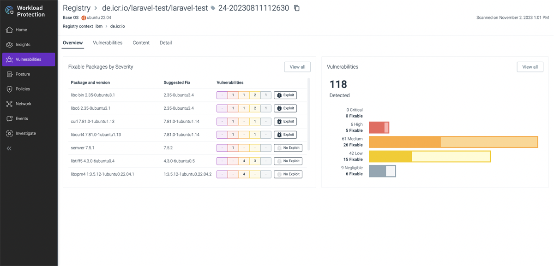The width and height of the screenshot is (554, 266).
Task: View all fixable packages by severity
Action: pos(297,66)
